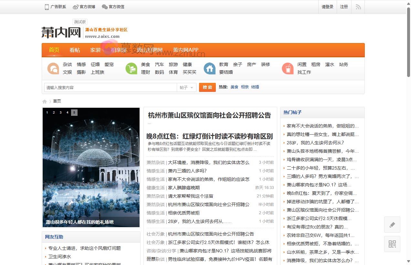The height and width of the screenshot is (265, 411).
Task: Click the RSS feed icon at top right
Action: (358, 6)
